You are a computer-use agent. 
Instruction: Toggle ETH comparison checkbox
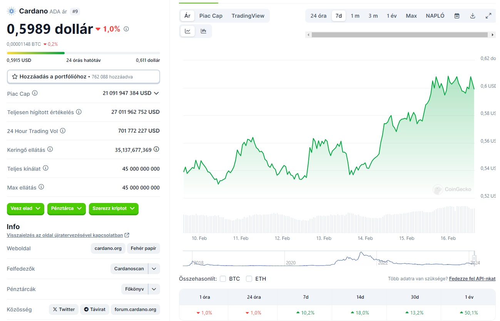[249, 279]
